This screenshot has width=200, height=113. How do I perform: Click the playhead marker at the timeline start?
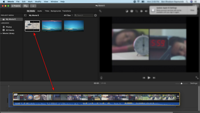point(9,86)
